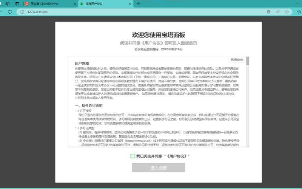Click the 1.2 许可证类型 subsection title

pyautogui.click(x=85, y=128)
